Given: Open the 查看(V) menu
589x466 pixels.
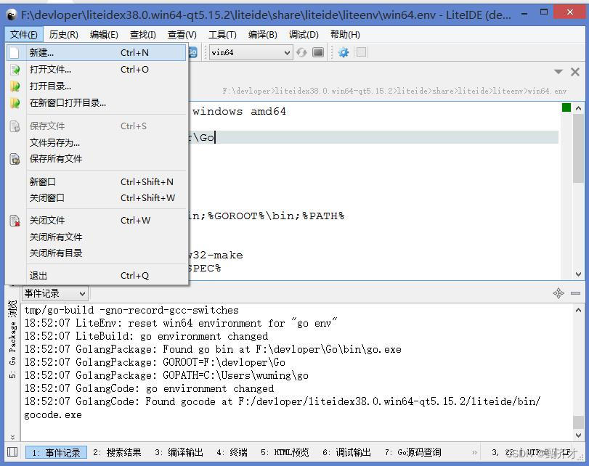Looking at the screenshot, I should pos(182,35).
